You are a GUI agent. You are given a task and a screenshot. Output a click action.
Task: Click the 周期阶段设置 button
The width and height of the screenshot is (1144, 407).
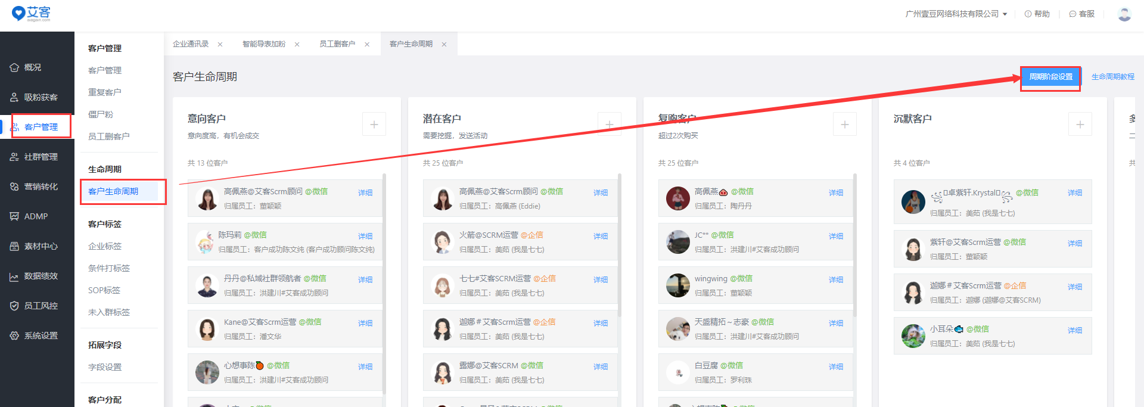click(1050, 77)
